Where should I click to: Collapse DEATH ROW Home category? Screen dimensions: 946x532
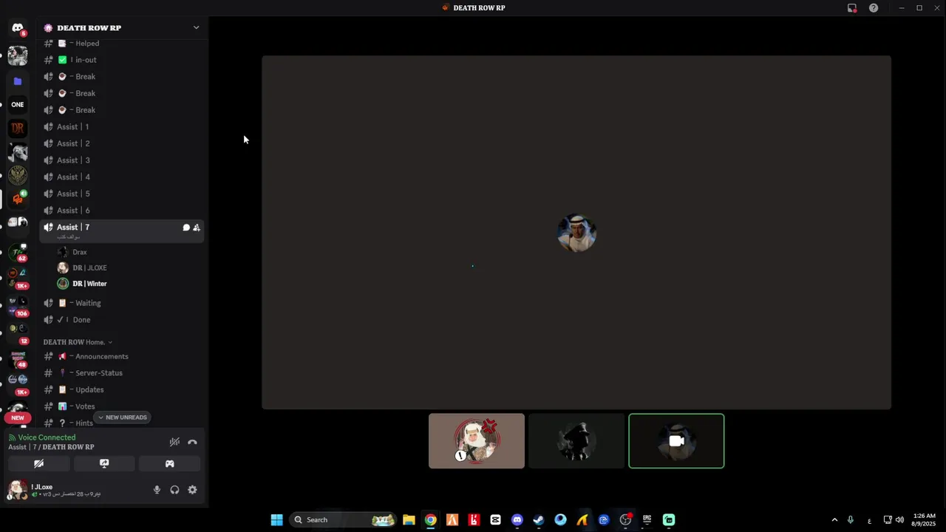(x=78, y=342)
